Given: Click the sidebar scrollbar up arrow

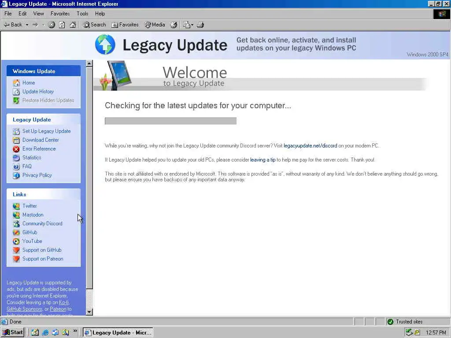Looking at the screenshot, I should point(89,63).
